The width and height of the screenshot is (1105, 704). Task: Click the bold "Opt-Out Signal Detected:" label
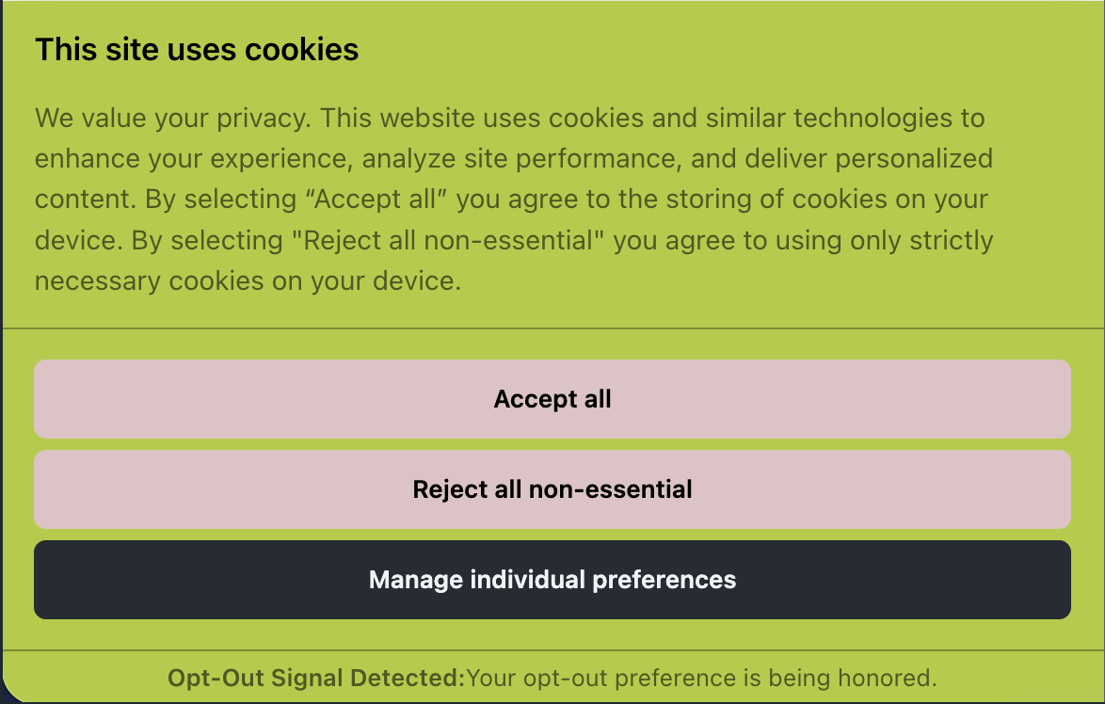click(316, 678)
